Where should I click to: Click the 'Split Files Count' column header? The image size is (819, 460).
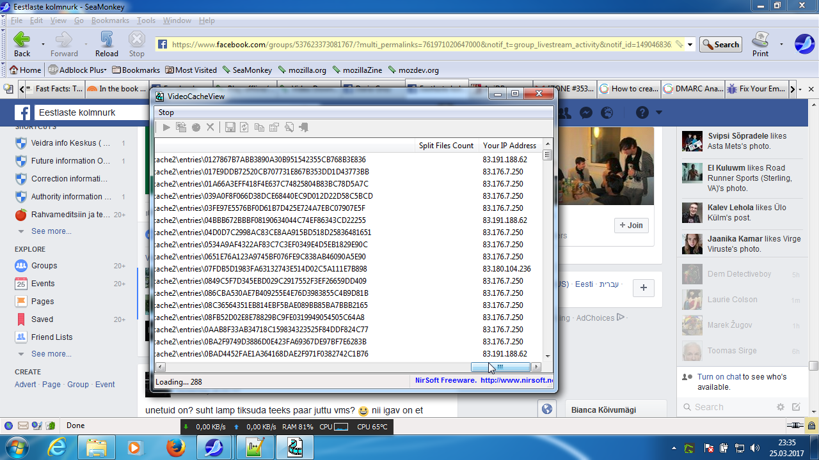[447, 146]
